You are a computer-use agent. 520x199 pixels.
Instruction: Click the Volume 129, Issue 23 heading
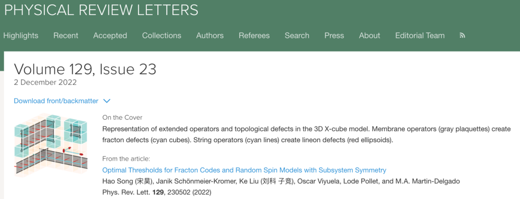point(85,69)
